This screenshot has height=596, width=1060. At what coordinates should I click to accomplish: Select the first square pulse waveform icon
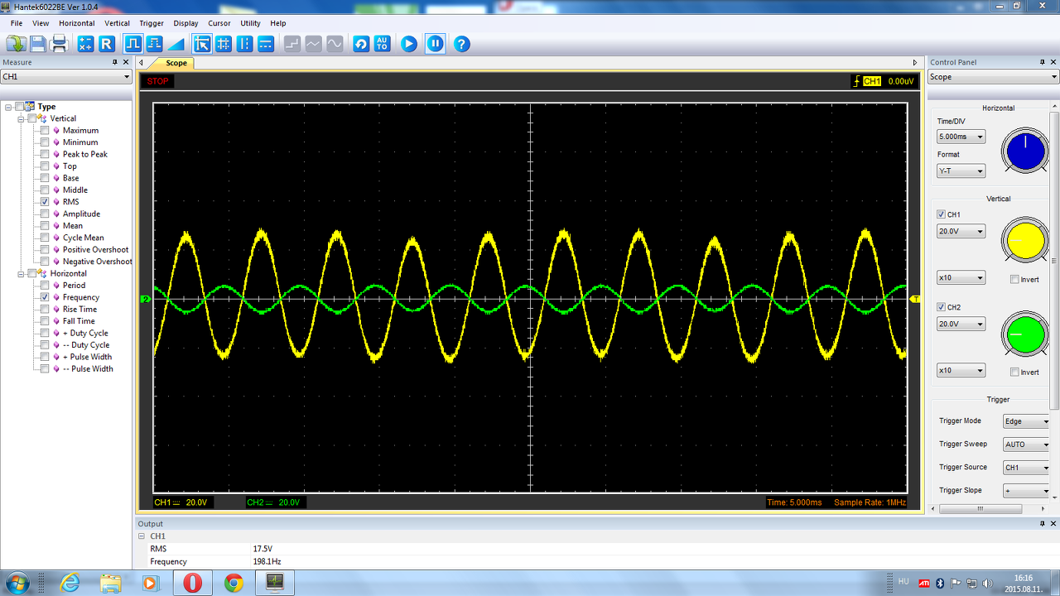[132, 44]
